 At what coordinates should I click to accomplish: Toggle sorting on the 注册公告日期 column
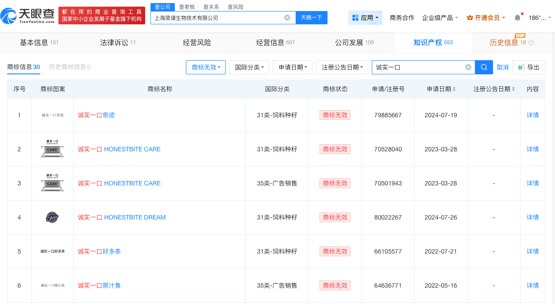513,89
